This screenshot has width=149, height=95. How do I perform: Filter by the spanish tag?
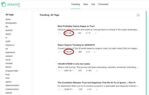coord(9,30)
